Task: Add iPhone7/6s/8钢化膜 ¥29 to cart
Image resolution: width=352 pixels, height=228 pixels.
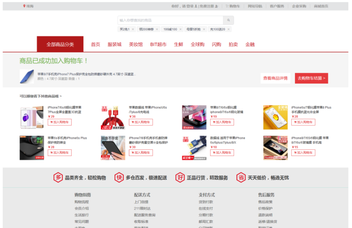Action: click(x=60, y=122)
